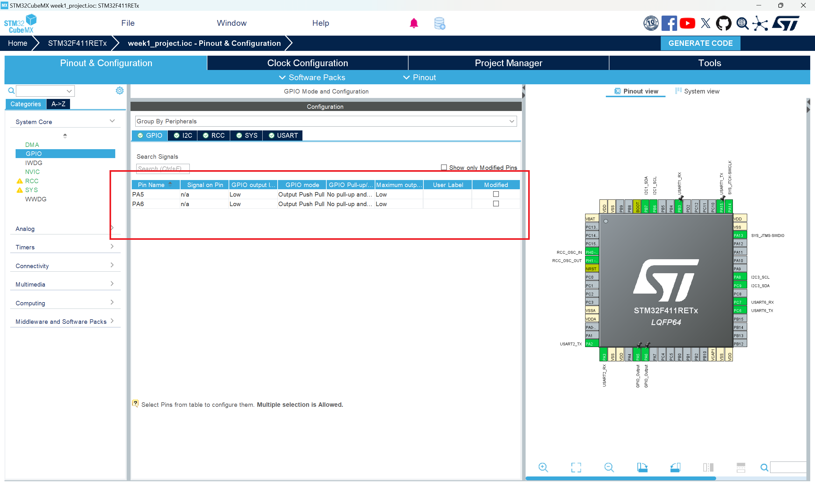Viewport: 815px width, 486px height.
Task: Open the category settings gear icon
Action: (120, 91)
